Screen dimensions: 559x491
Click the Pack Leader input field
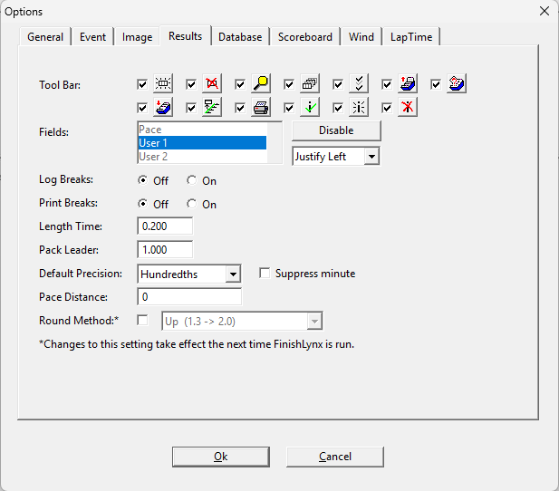[165, 250]
